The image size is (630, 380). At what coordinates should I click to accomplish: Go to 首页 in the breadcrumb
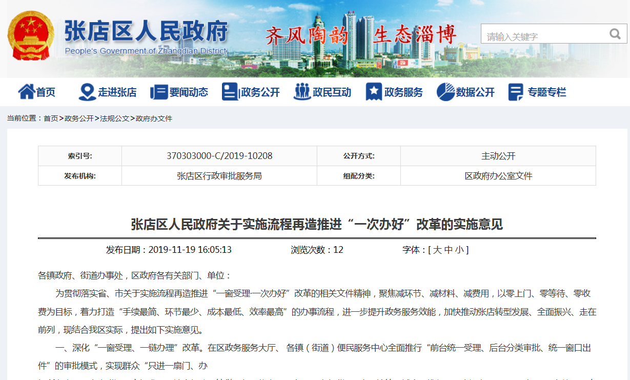pyautogui.click(x=51, y=118)
